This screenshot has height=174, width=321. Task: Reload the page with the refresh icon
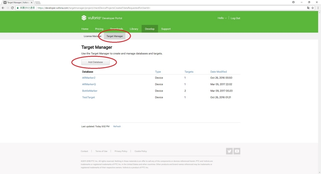pos(12,8)
